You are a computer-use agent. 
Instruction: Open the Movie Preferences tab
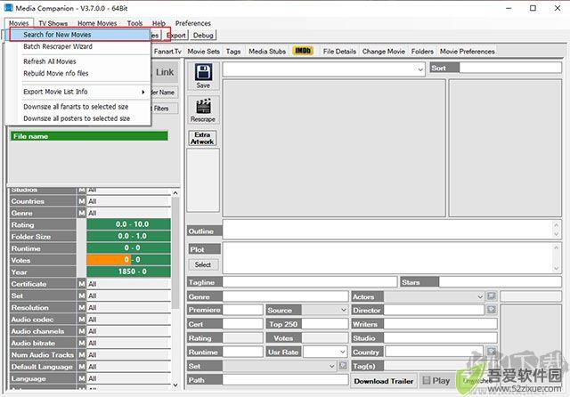pos(467,52)
